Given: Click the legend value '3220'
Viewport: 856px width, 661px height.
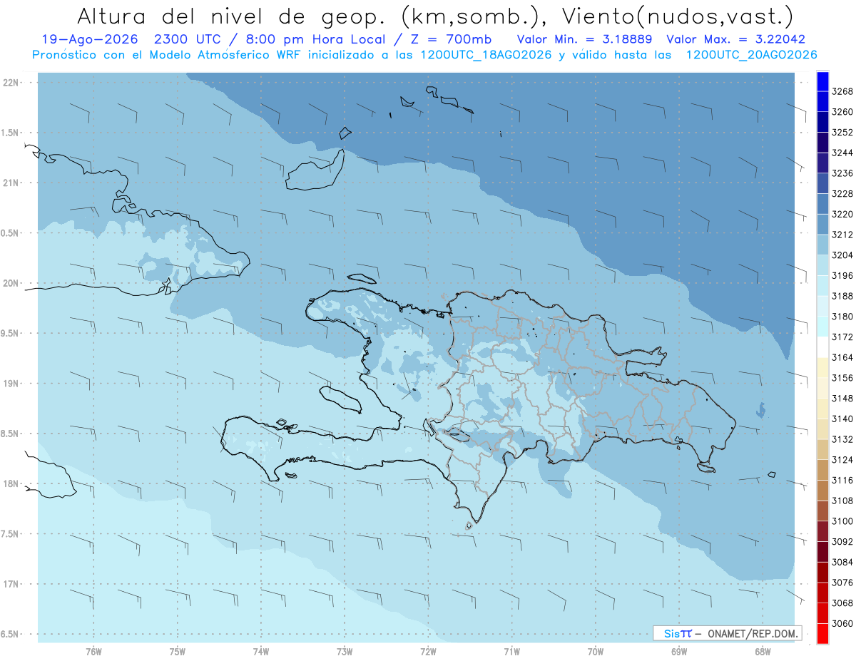Looking at the screenshot, I should (x=842, y=214).
